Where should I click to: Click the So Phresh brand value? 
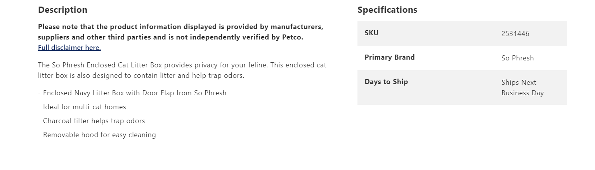[517, 58]
